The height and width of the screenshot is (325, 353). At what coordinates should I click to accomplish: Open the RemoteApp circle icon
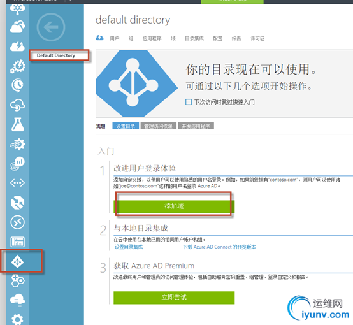click(x=18, y=222)
